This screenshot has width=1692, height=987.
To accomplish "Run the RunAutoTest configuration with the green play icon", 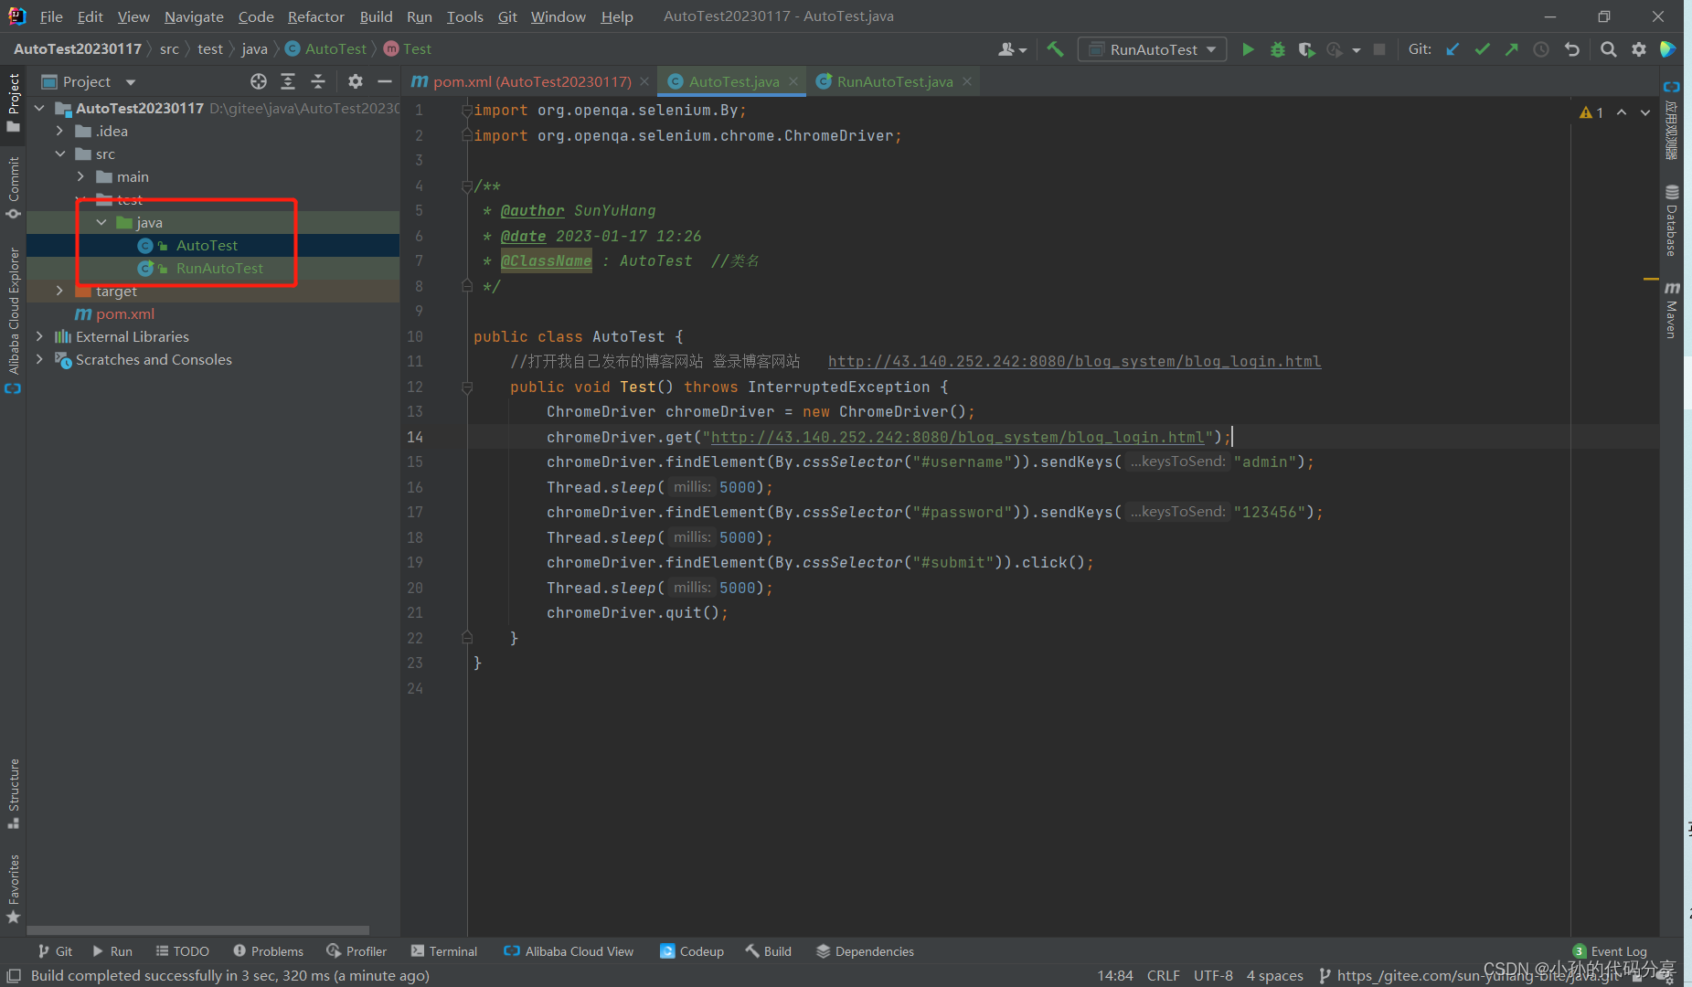I will (1248, 49).
